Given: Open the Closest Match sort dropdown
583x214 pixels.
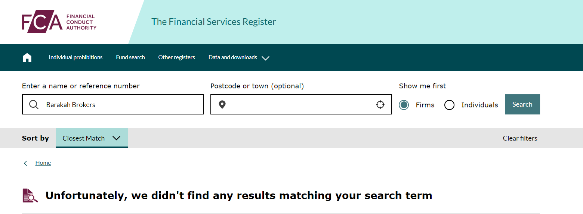Looking at the screenshot, I should (92, 138).
